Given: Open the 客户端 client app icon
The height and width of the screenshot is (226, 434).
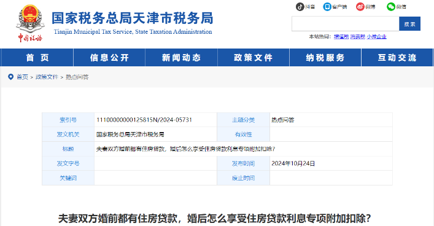Looking at the screenshot, I should [327, 7].
